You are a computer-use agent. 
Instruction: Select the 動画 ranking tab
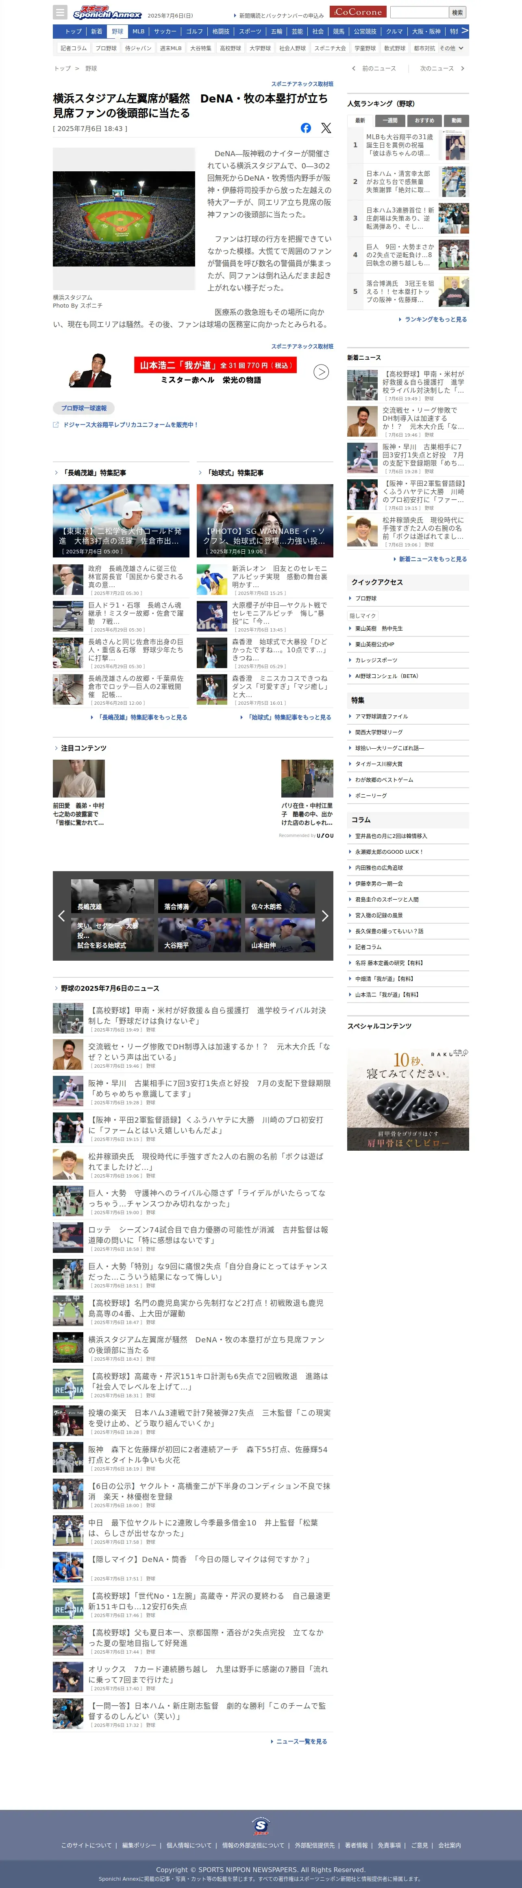[456, 120]
